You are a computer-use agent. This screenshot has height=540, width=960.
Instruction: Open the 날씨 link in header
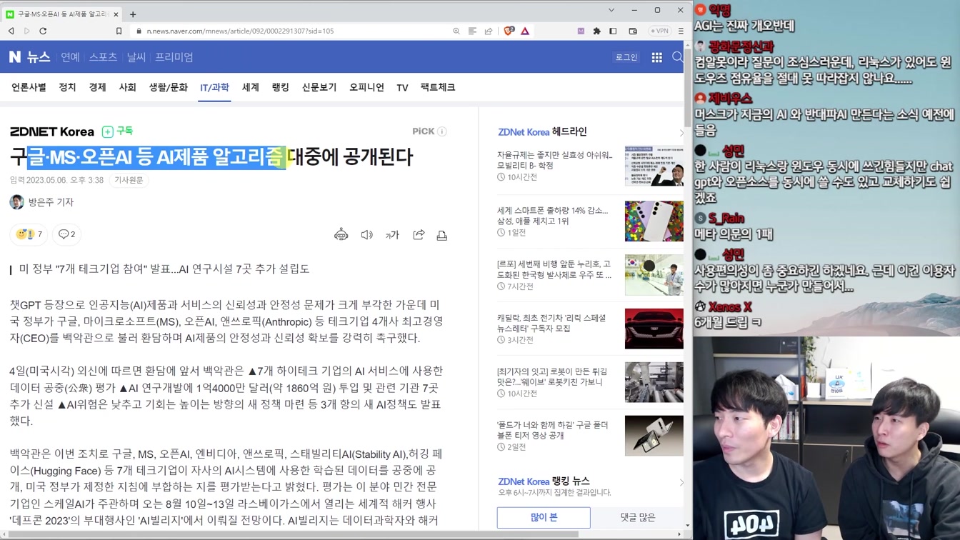pos(136,57)
